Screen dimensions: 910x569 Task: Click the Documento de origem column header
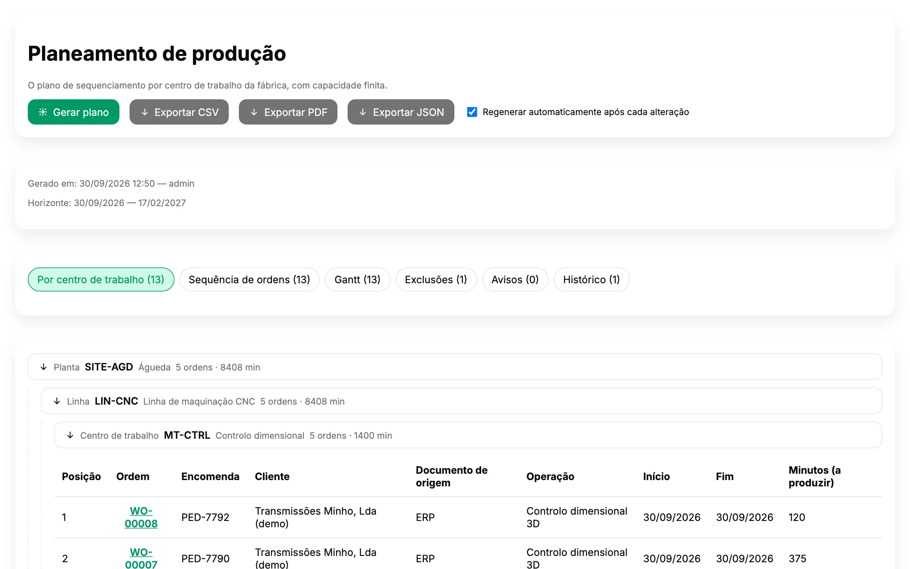click(452, 477)
